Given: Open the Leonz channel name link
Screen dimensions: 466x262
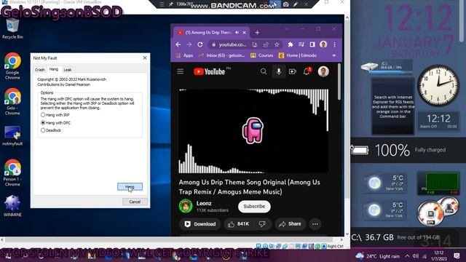Looking at the screenshot, I should [x=204, y=204].
